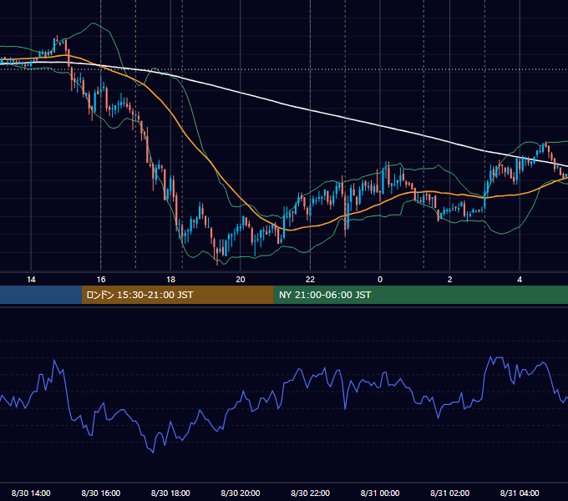
Task: Click the NY 21:00-06:00 JST session bar
Action: (x=420, y=295)
